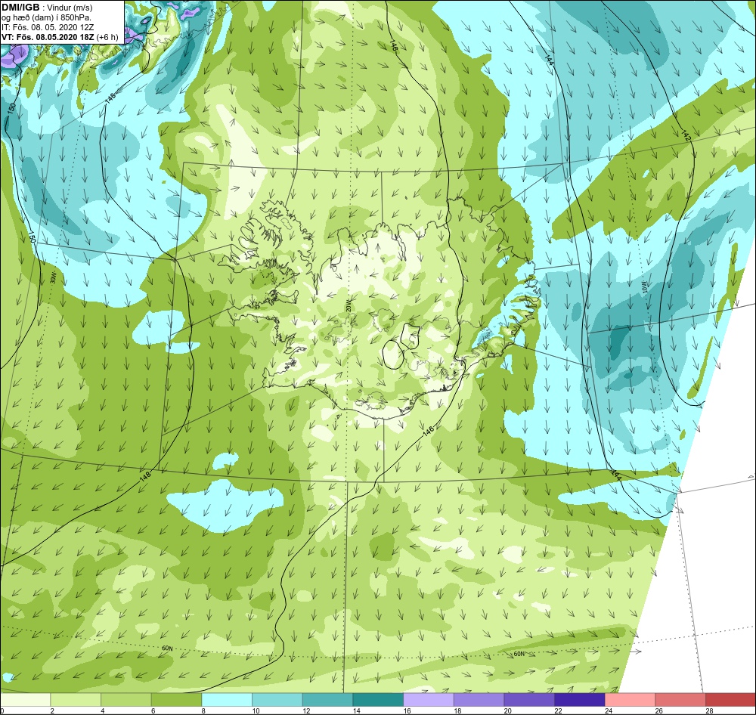Click the legend tick label "28"
The width and height of the screenshot is (756, 715).
(x=709, y=710)
